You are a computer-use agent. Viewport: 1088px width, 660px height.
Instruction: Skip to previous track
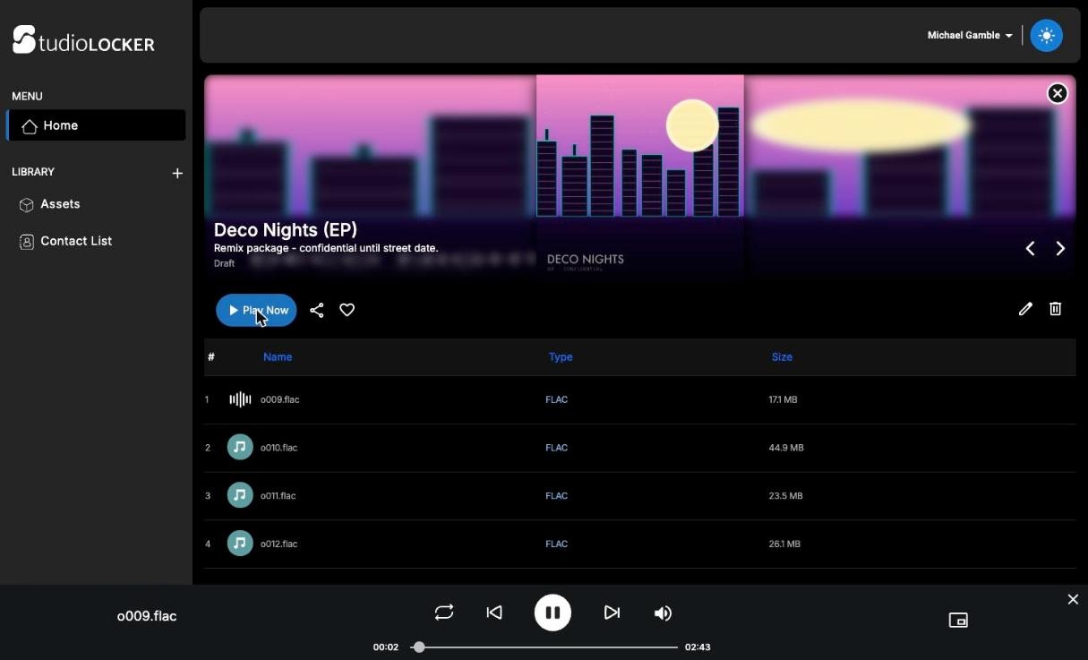[494, 613]
